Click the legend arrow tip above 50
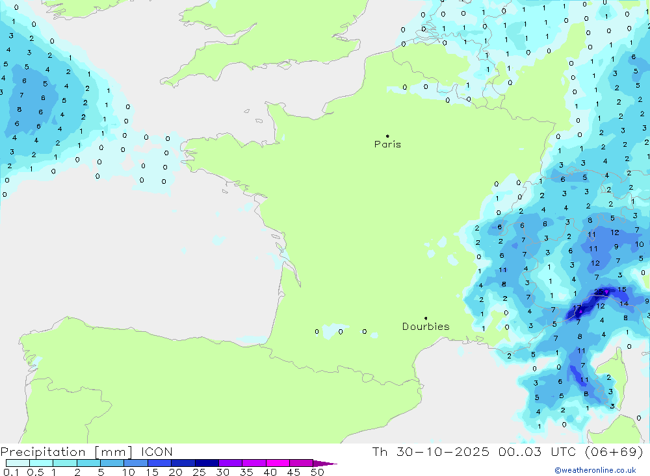This screenshot has height=476, width=650. 325,464
